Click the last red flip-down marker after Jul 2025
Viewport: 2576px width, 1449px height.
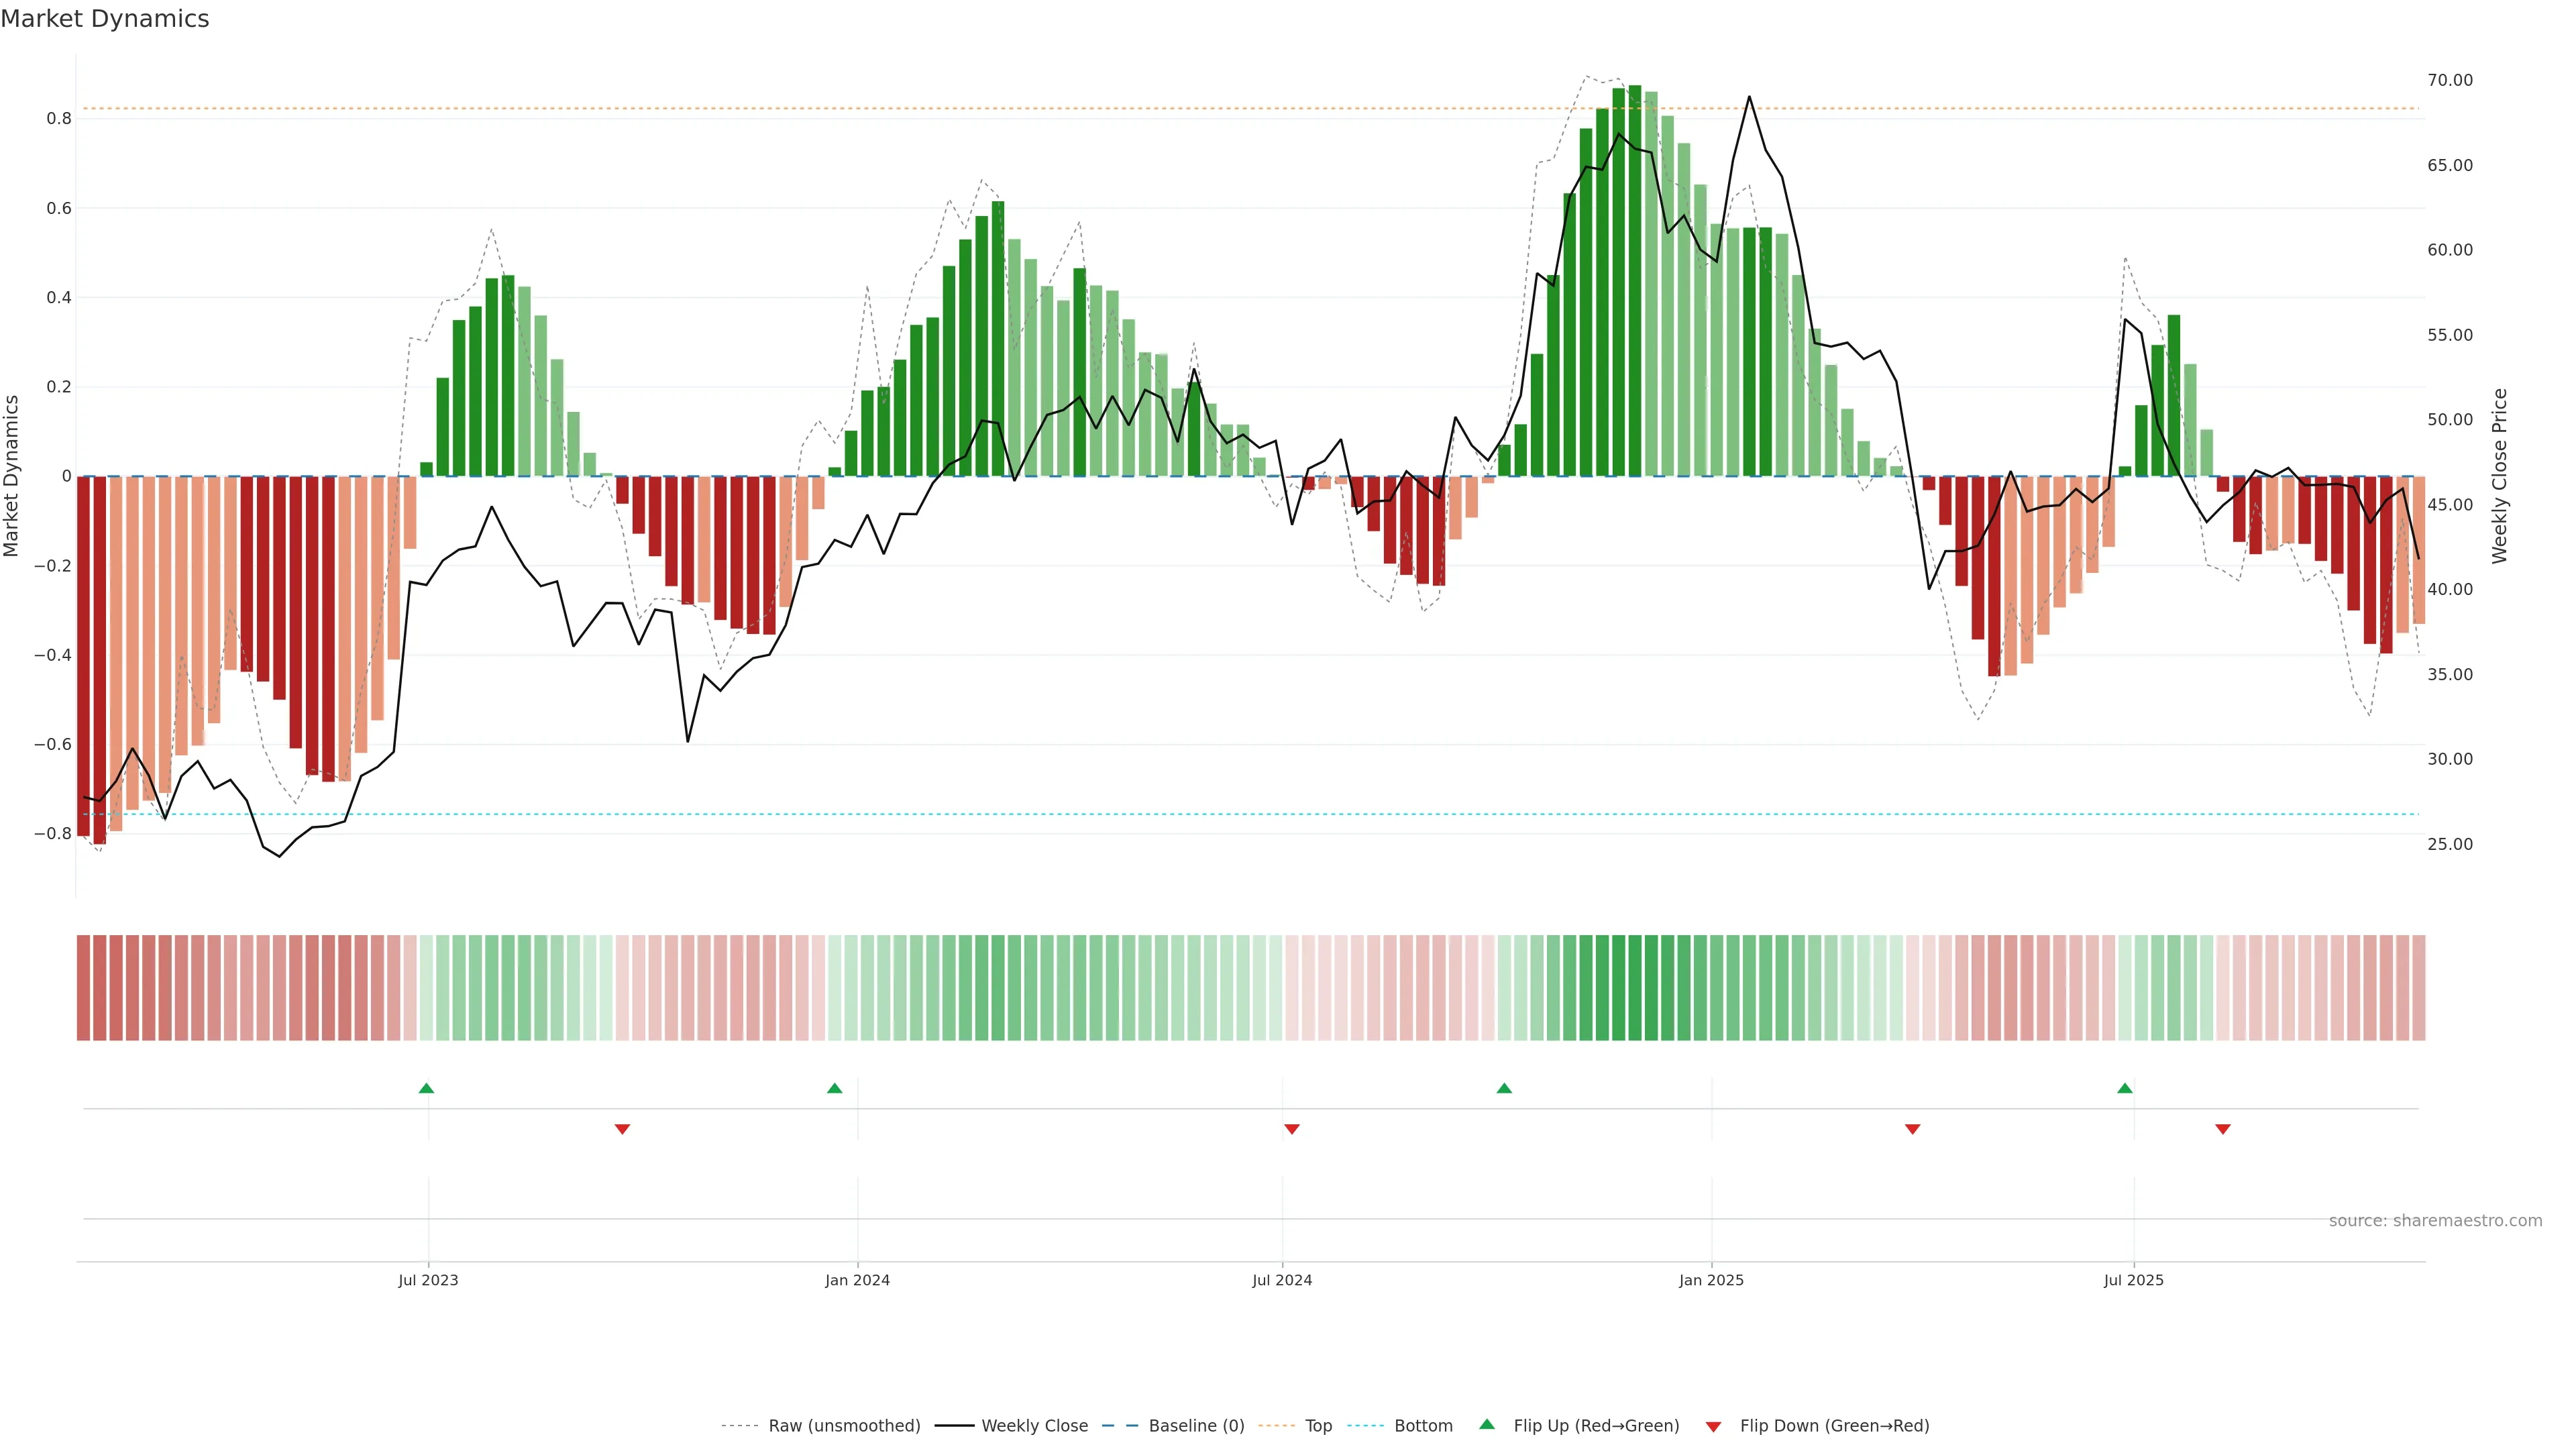coord(2223,1129)
